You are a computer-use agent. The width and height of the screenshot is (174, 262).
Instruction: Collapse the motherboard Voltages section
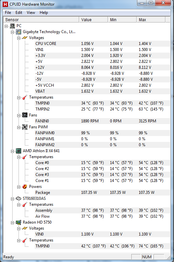pyautogui.click(x=19, y=38)
